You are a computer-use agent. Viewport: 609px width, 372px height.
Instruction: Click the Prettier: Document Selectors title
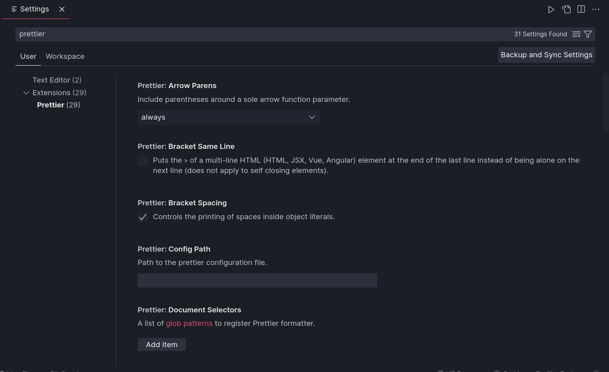pos(189,310)
